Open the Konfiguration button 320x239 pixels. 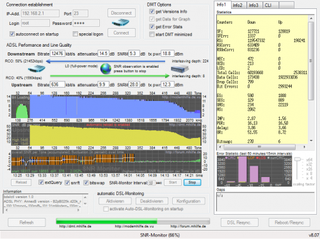tap(188, 201)
